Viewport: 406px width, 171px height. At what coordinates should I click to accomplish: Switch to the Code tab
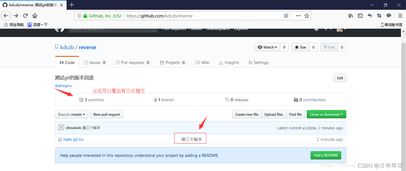tap(67, 62)
